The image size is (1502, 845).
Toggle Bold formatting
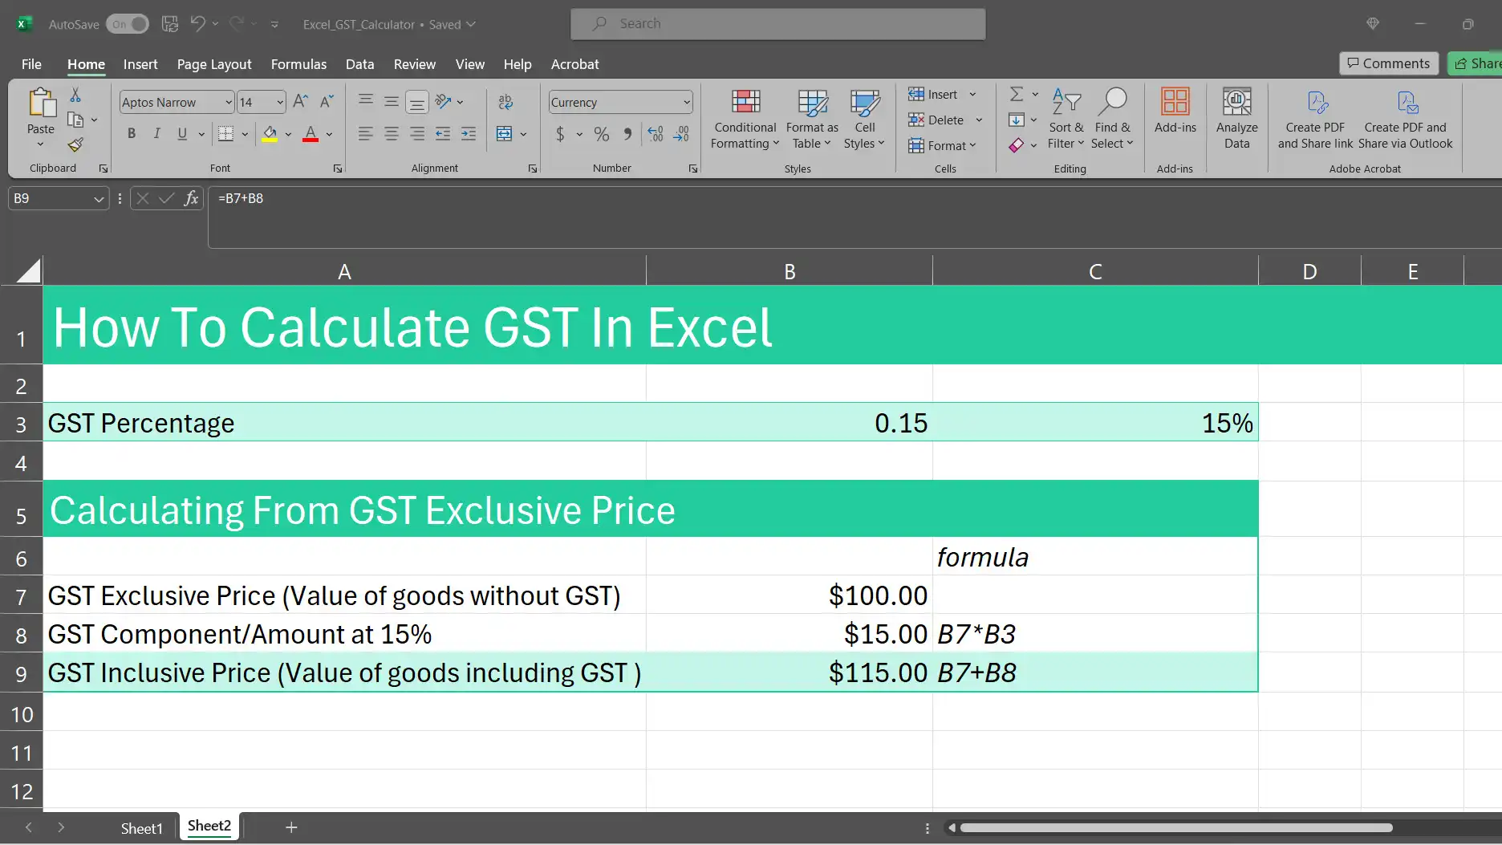[132, 134]
